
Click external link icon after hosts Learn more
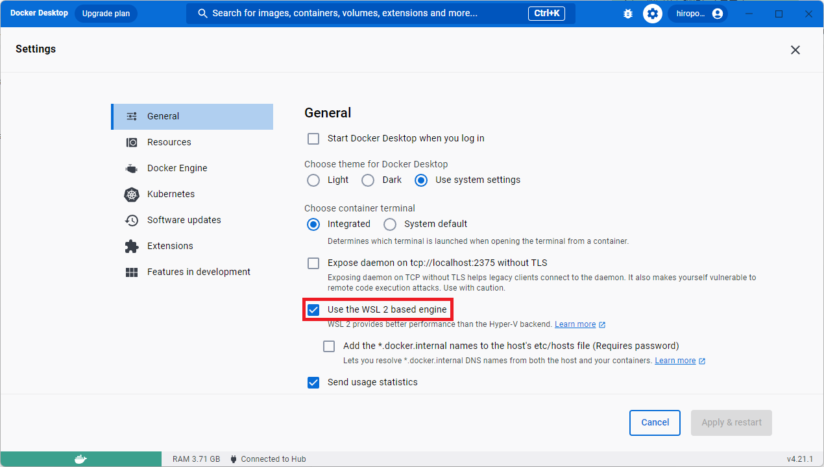[702, 361]
